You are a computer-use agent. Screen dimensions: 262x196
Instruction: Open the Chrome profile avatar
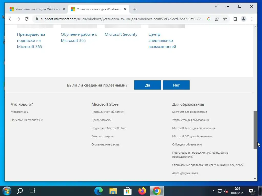[x=244, y=19]
